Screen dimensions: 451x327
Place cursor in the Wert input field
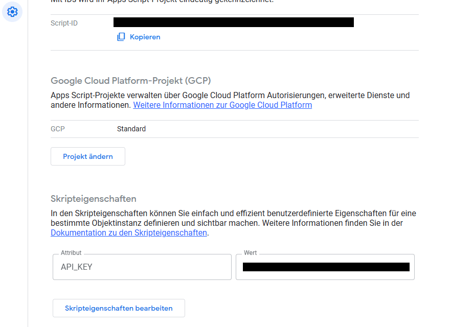point(325,267)
